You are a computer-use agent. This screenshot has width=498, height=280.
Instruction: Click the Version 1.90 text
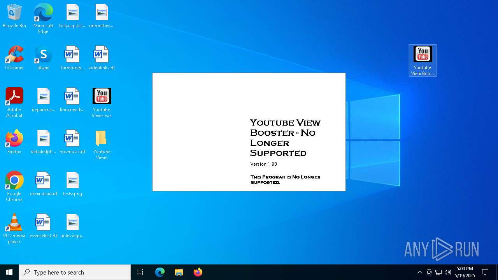point(264,164)
